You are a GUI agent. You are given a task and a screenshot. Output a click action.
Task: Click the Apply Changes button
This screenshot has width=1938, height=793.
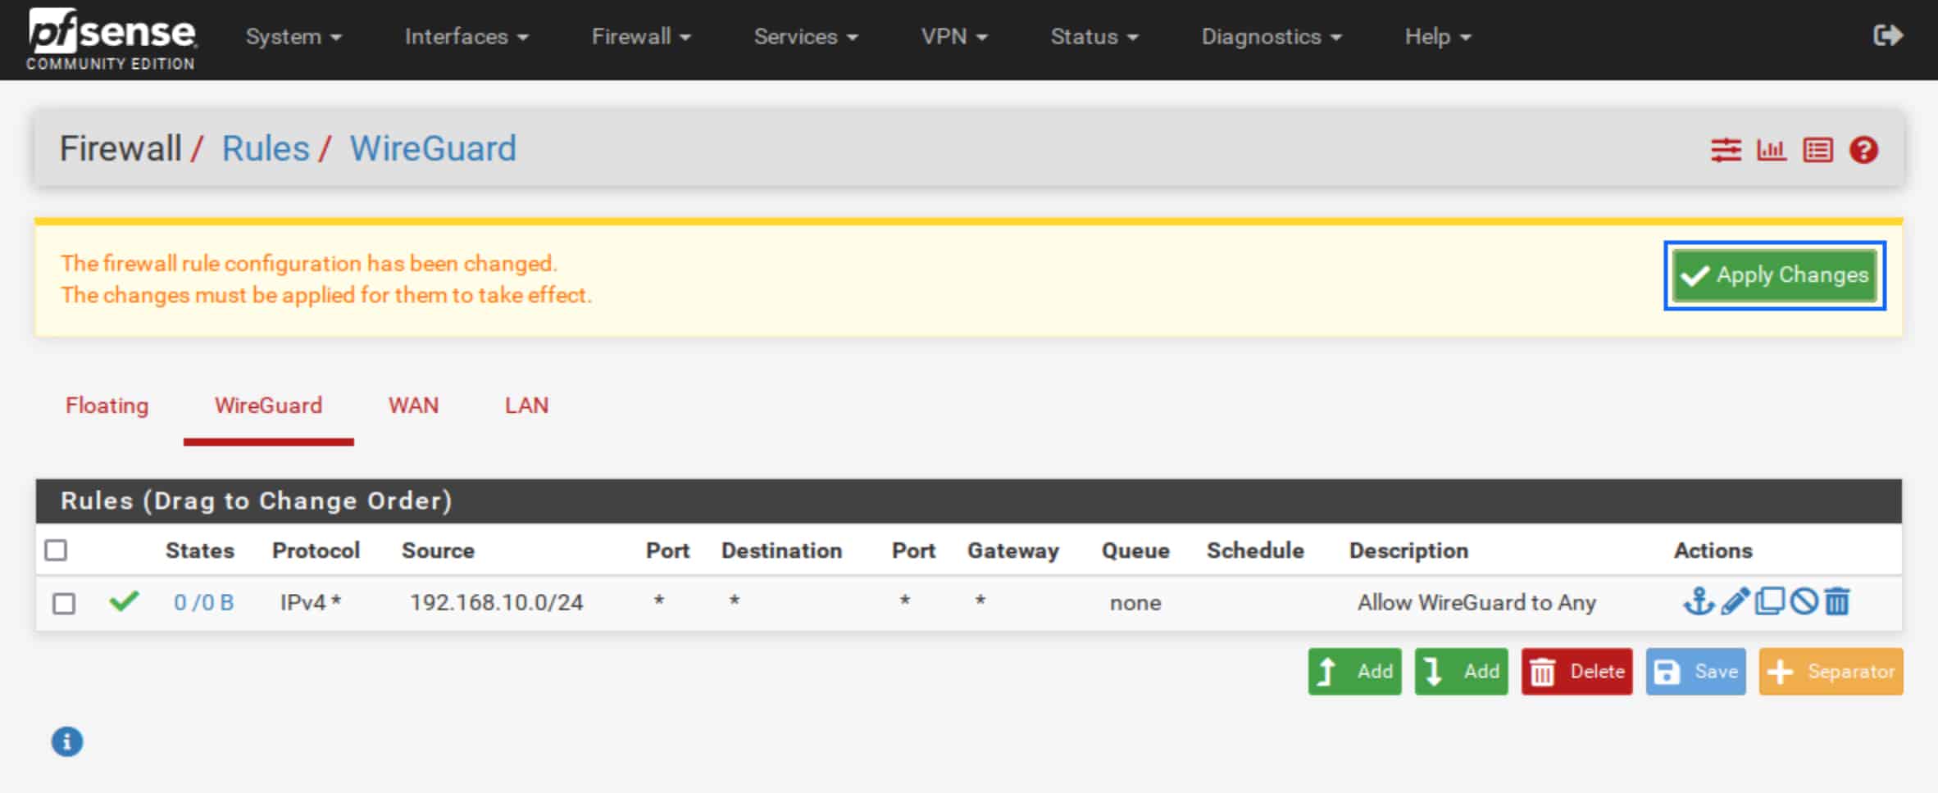(1775, 275)
